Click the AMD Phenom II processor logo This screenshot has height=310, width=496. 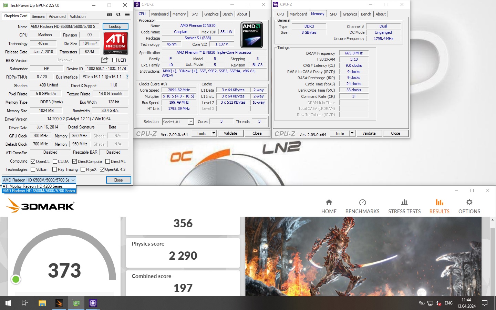(252, 35)
